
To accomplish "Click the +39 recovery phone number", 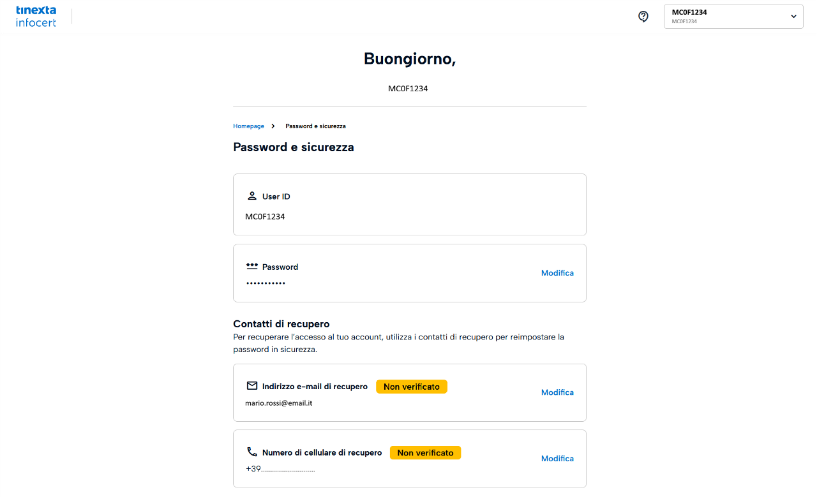I will (280, 470).
